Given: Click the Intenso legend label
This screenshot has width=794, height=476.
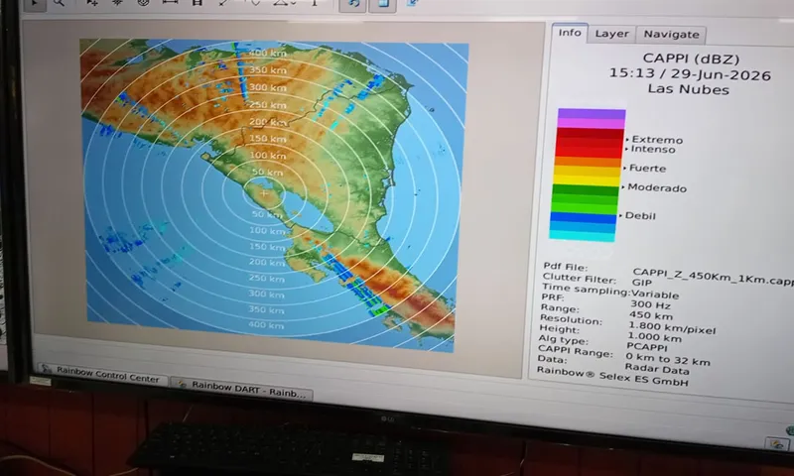Looking at the screenshot, I should coord(653,149).
